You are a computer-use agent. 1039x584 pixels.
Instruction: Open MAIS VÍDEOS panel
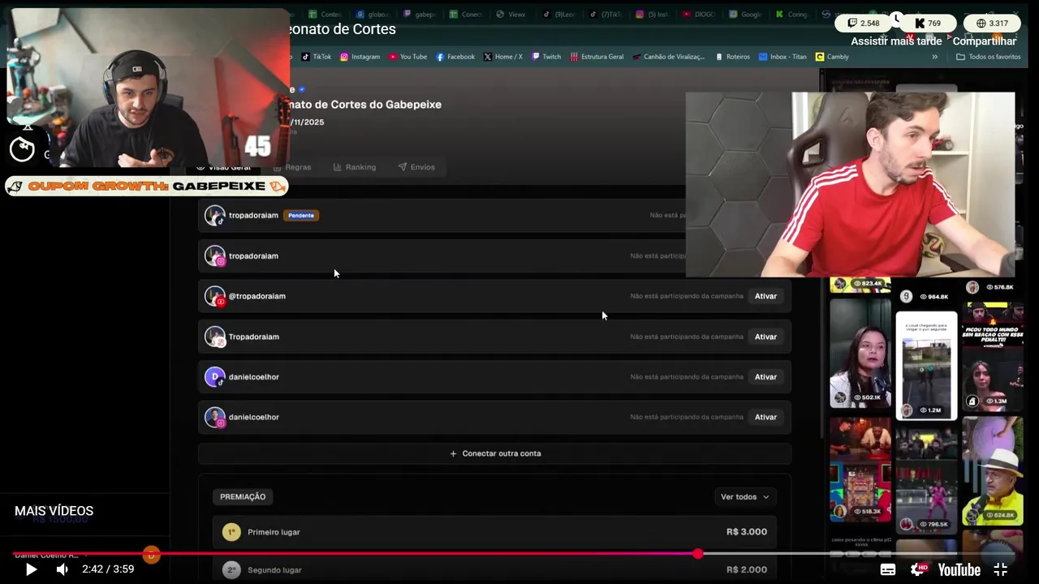54,511
